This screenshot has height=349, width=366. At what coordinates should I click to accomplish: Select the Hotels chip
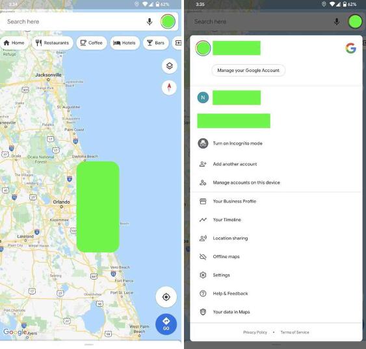125,43
